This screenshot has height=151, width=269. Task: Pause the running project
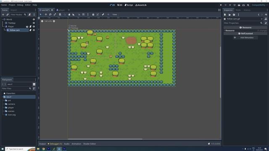[x=225, y=5]
